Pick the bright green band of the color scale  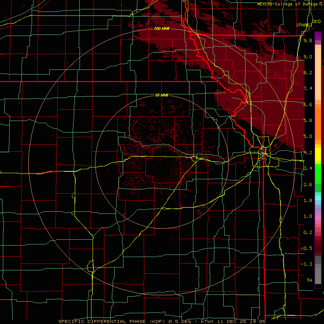pos(318,174)
